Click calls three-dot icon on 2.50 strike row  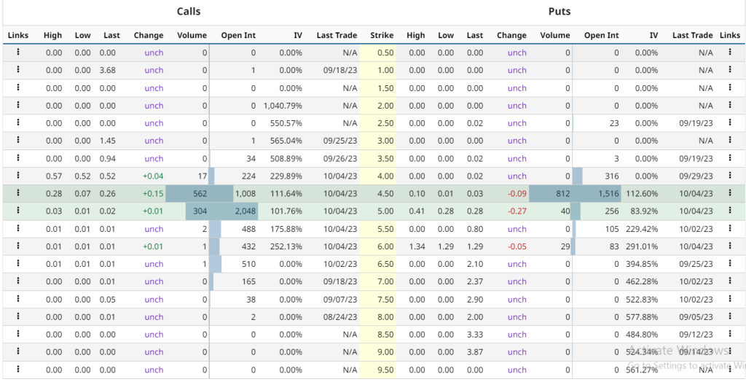coord(17,123)
